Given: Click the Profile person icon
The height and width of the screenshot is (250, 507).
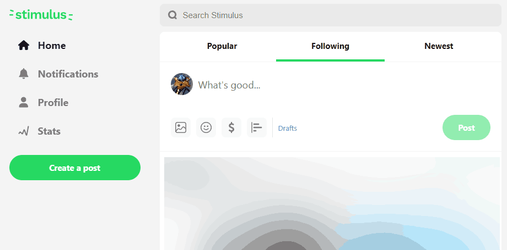Looking at the screenshot, I should click(x=23, y=103).
